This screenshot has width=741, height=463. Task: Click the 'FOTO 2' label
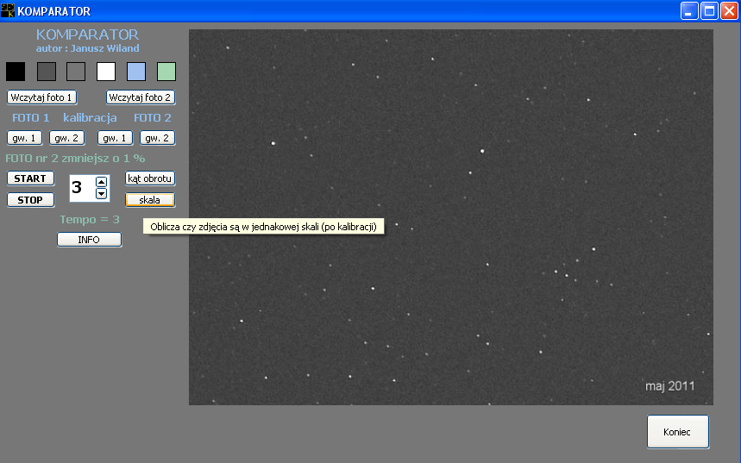tap(153, 117)
